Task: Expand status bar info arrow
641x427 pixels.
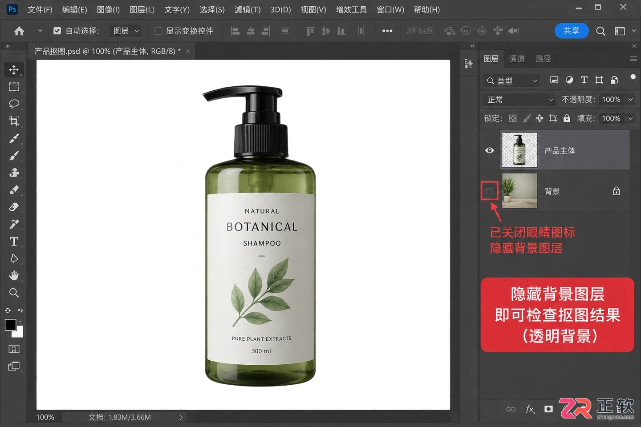Action: click(181, 417)
